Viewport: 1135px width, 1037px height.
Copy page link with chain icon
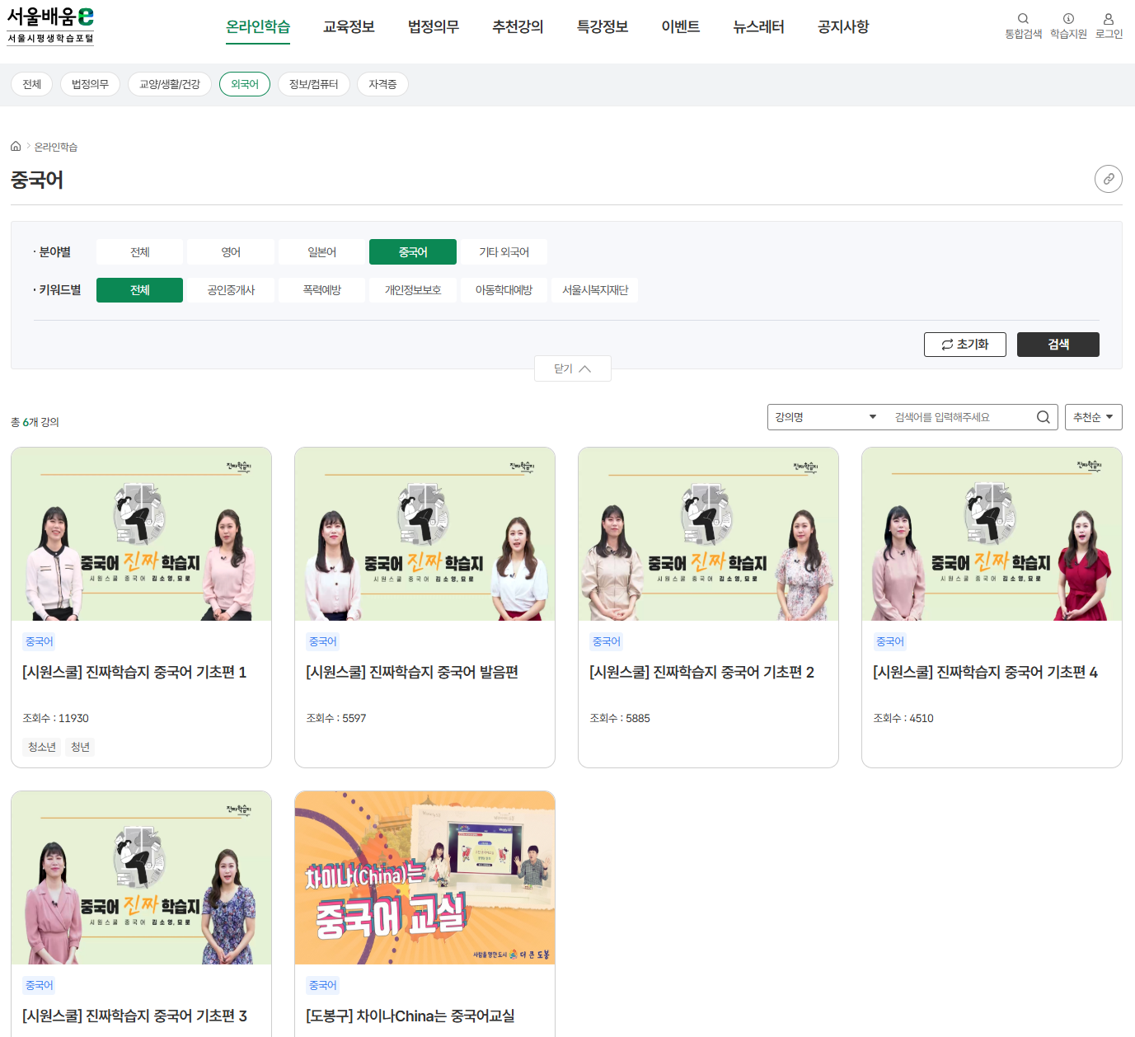click(1109, 179)
